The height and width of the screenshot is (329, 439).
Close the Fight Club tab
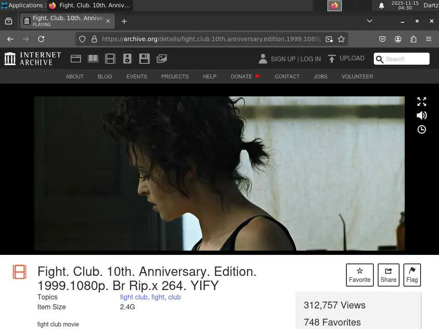(108, 21)
